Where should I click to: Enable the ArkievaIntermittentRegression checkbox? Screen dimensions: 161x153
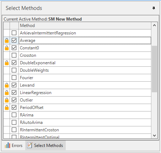tap(14, 33)
